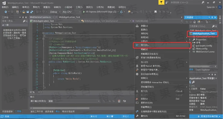Click the Save floppy disk toolbar icon

(x=28, y=12)
